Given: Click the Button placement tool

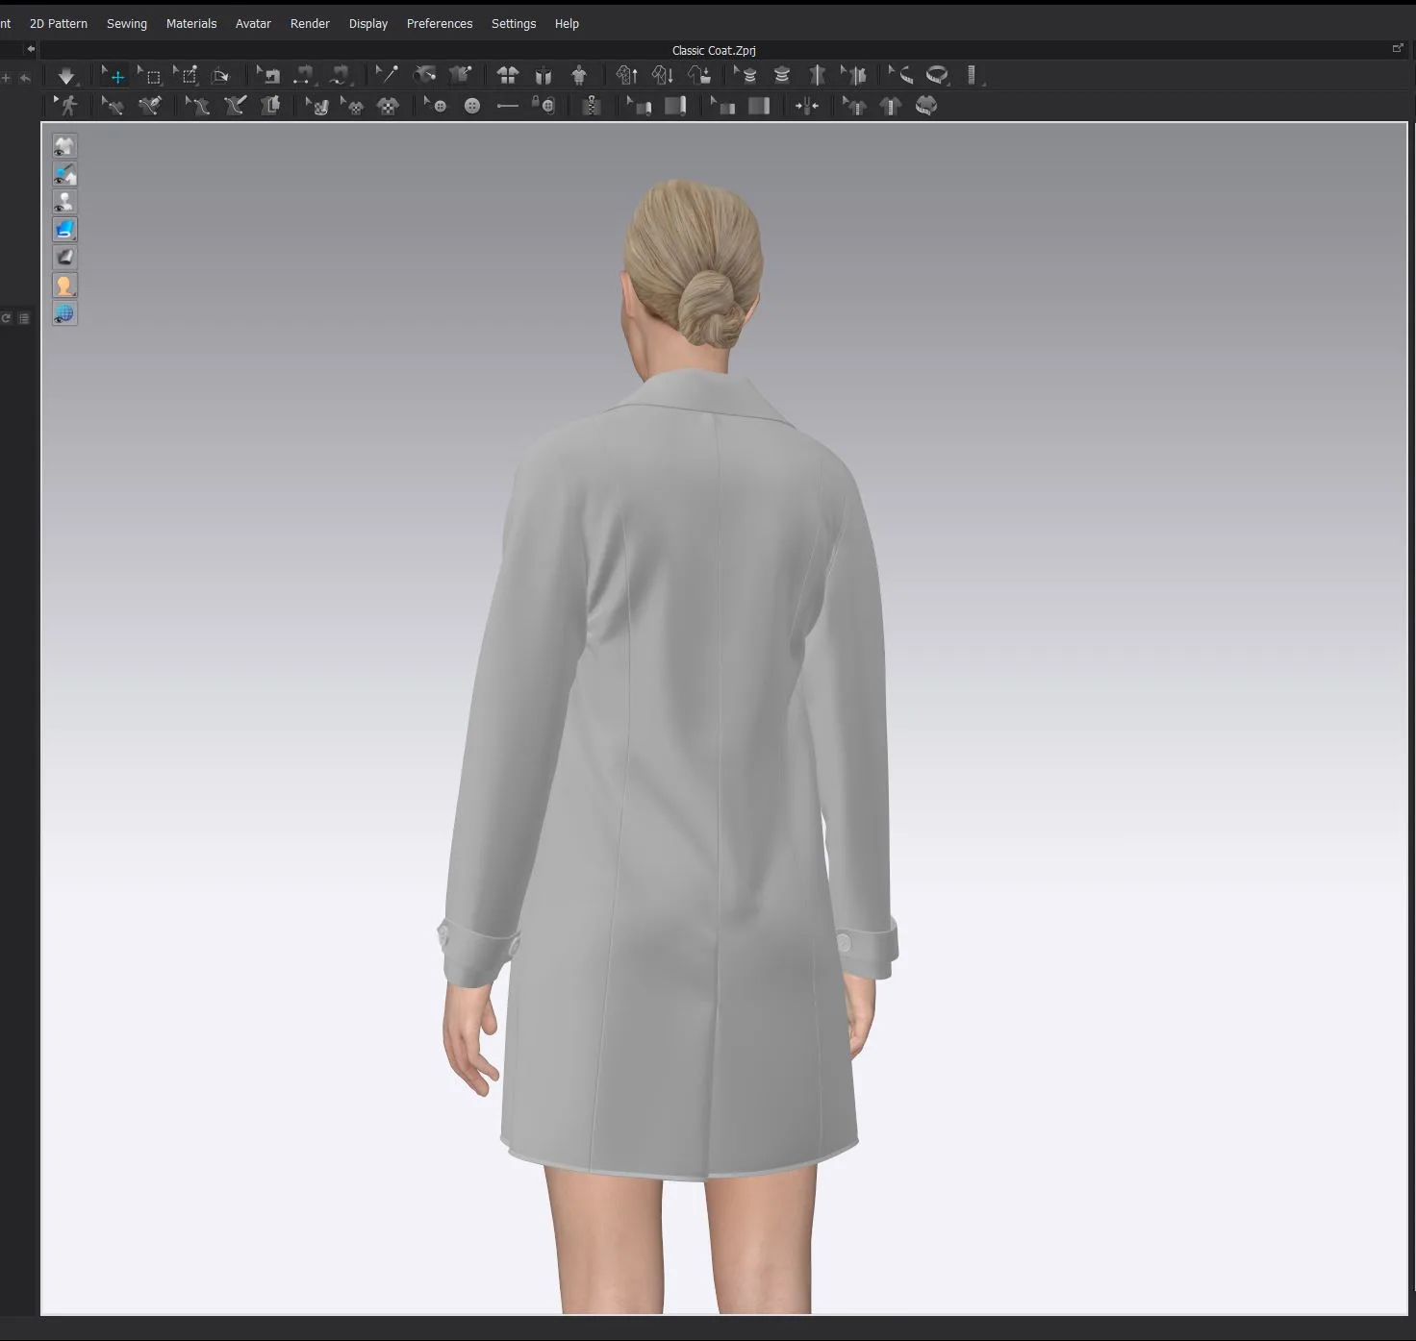Looking at the screenshot, I should [472, 106].
